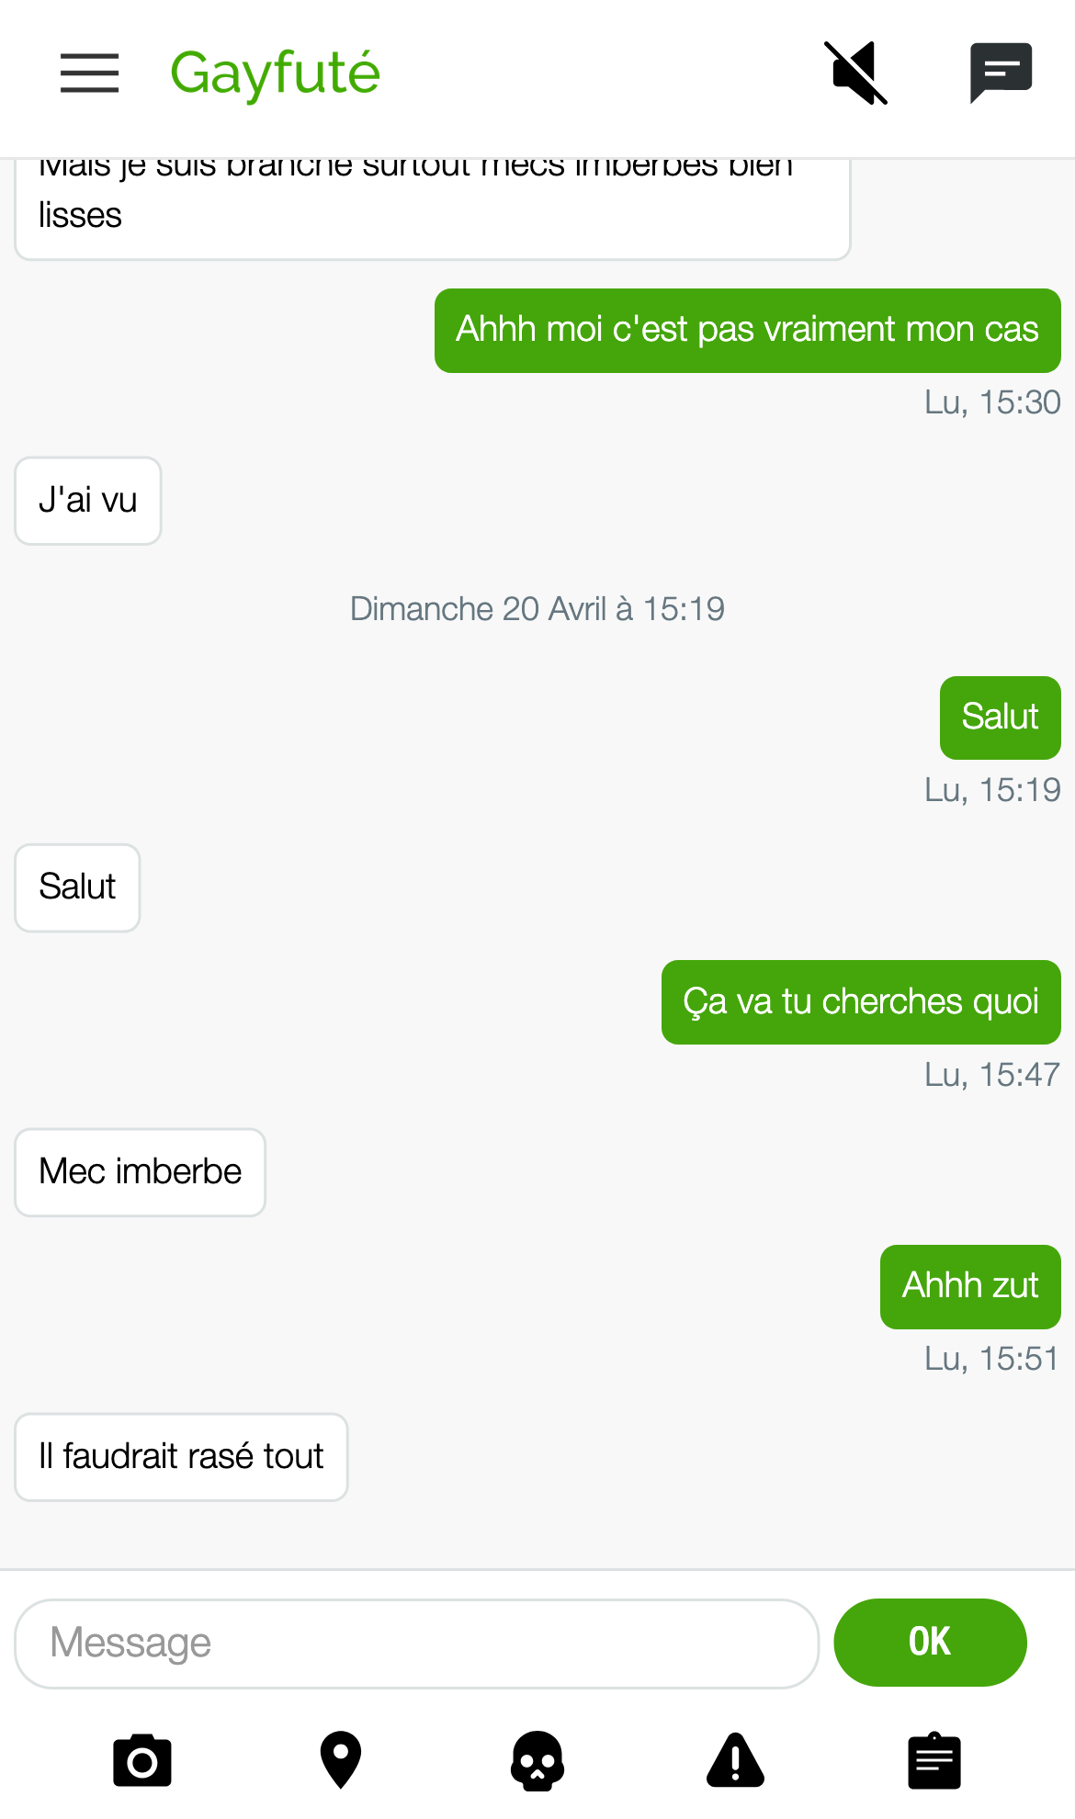Screen dimensions: 1075x1819
Task: Tap the white "Salut" received bubble
Action: (x=77, y=887)
